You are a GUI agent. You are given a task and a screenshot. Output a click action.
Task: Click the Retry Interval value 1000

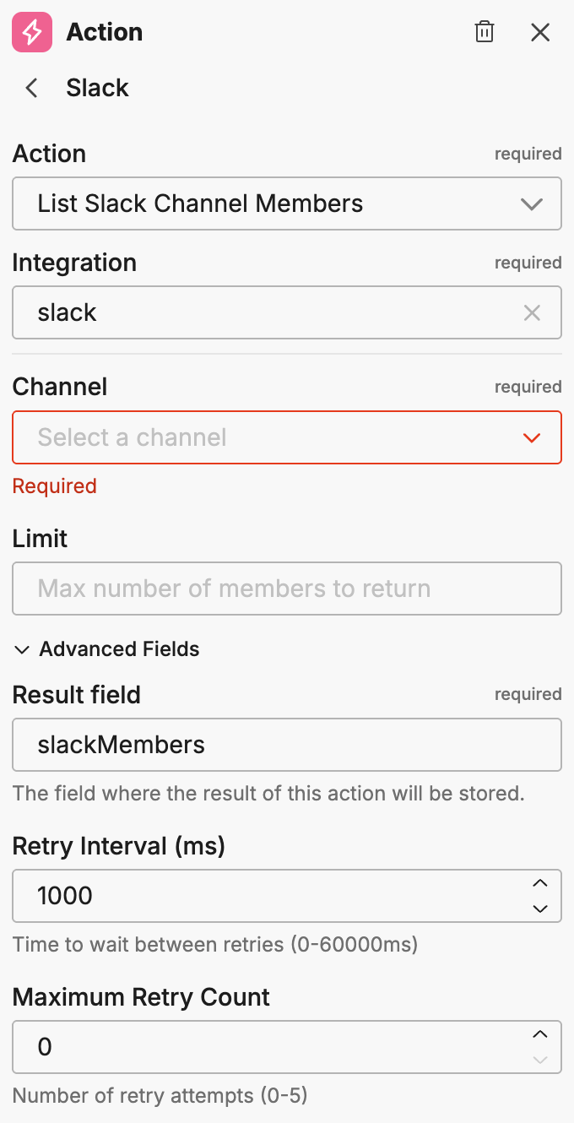tap(253, 896)
